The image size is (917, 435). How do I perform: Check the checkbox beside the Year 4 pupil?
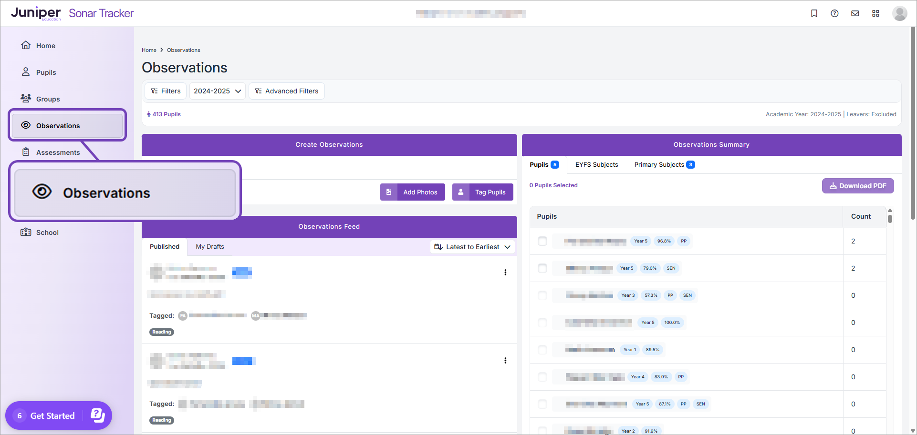[x=542, y=377]
